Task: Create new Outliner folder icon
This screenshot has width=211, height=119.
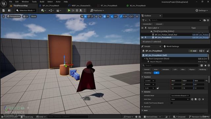Action: [204, 20]
